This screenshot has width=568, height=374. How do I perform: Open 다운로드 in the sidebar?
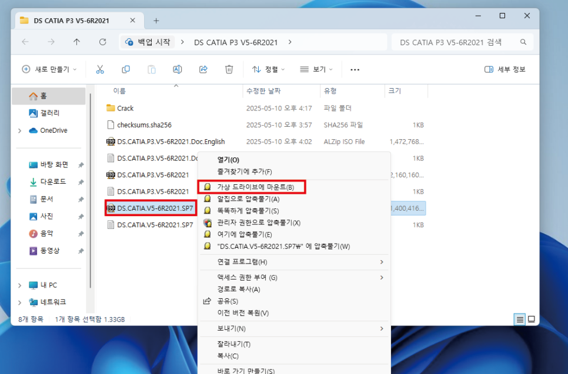coord(53,182)
